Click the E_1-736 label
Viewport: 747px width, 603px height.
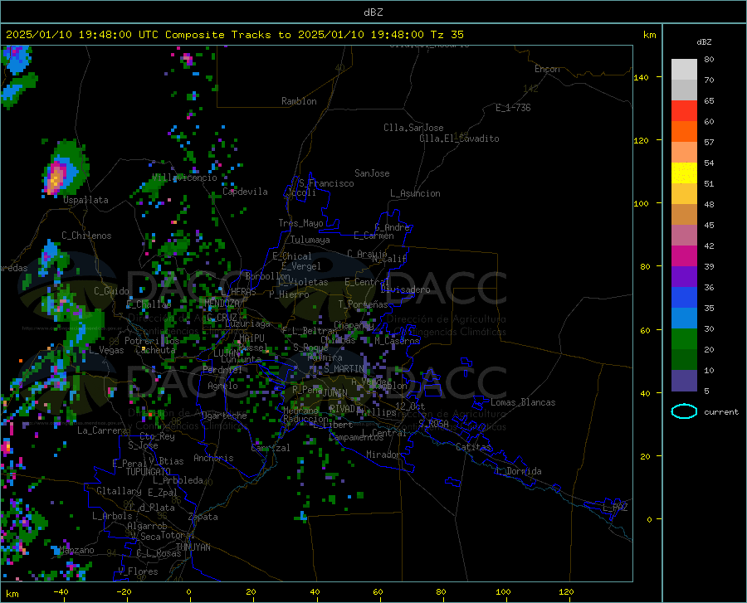[513, 108]
